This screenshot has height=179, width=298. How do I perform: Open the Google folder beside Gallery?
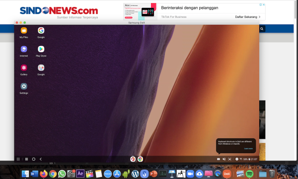[x=41, y=68]
